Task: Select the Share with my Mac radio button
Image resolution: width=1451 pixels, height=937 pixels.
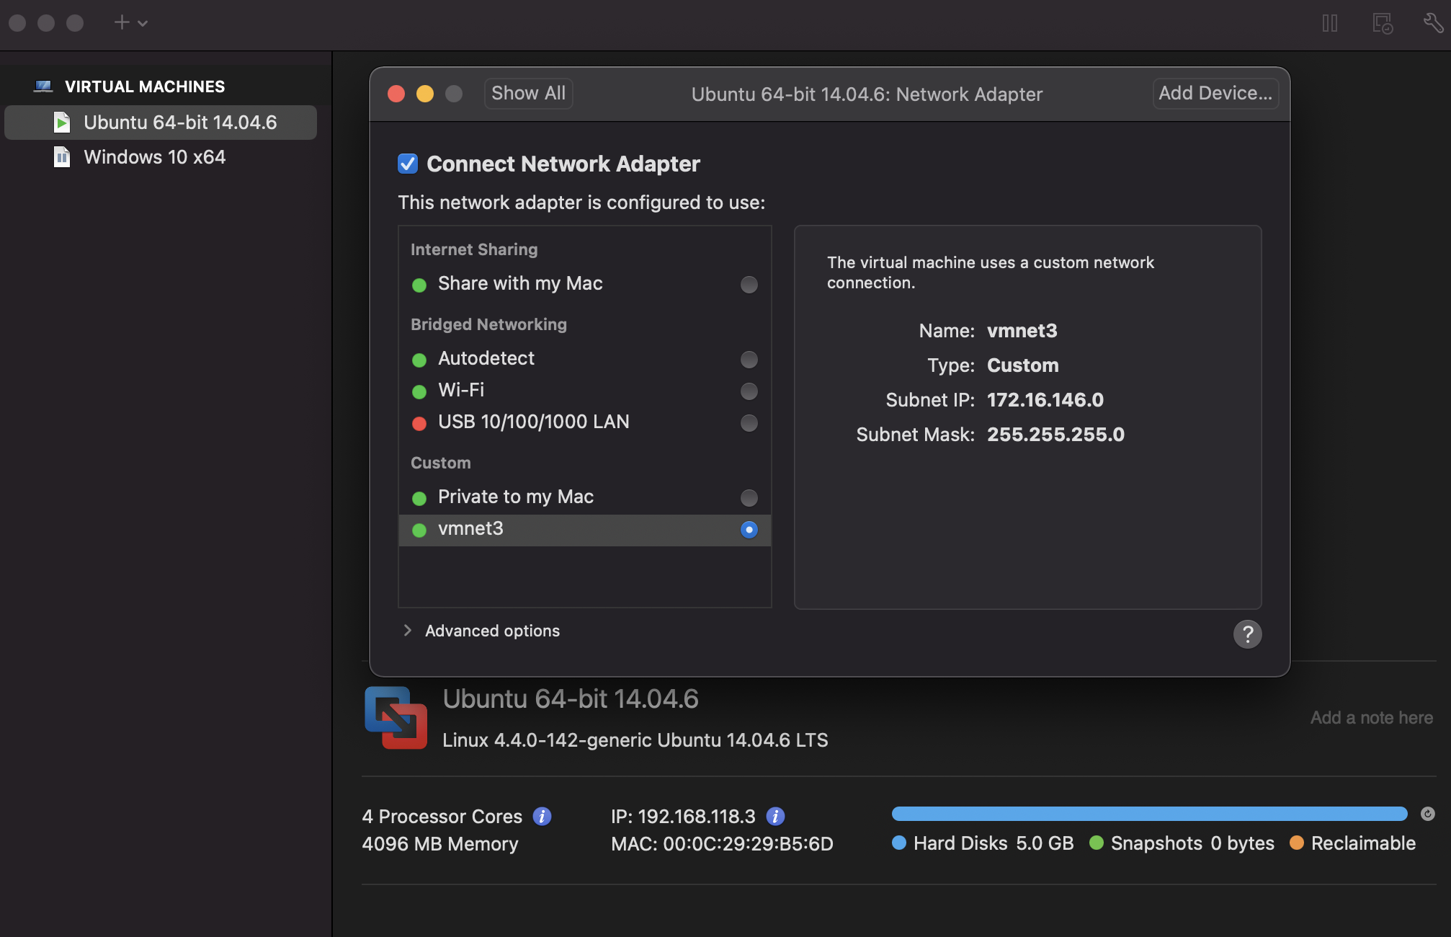Action: [749, 285]
